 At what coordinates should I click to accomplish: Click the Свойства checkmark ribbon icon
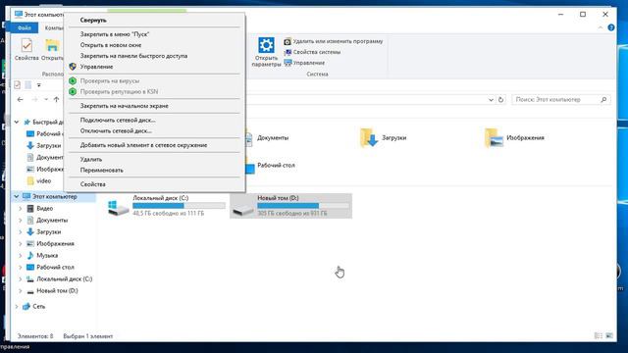pyautogui.click(x=26, y=45)
